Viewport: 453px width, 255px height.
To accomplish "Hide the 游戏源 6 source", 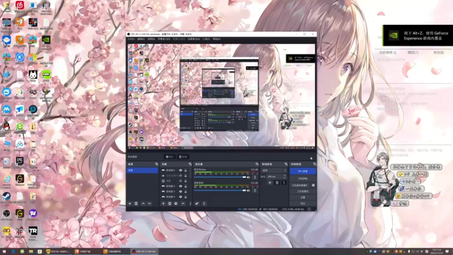I will (x=181, y=171).
